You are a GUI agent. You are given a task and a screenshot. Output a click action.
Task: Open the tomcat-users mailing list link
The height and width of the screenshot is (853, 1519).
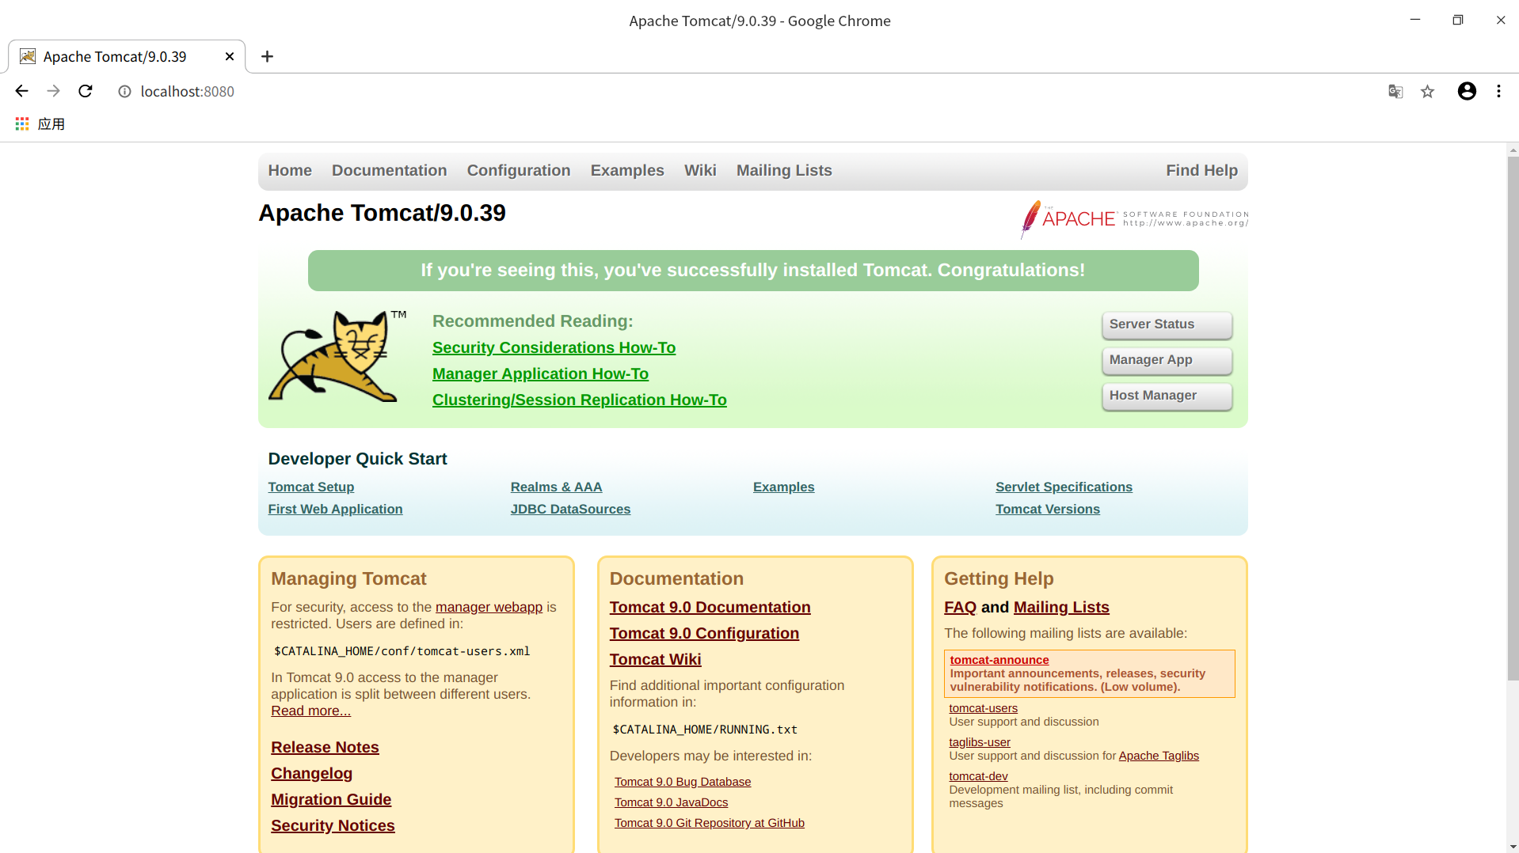pos(983,708)
